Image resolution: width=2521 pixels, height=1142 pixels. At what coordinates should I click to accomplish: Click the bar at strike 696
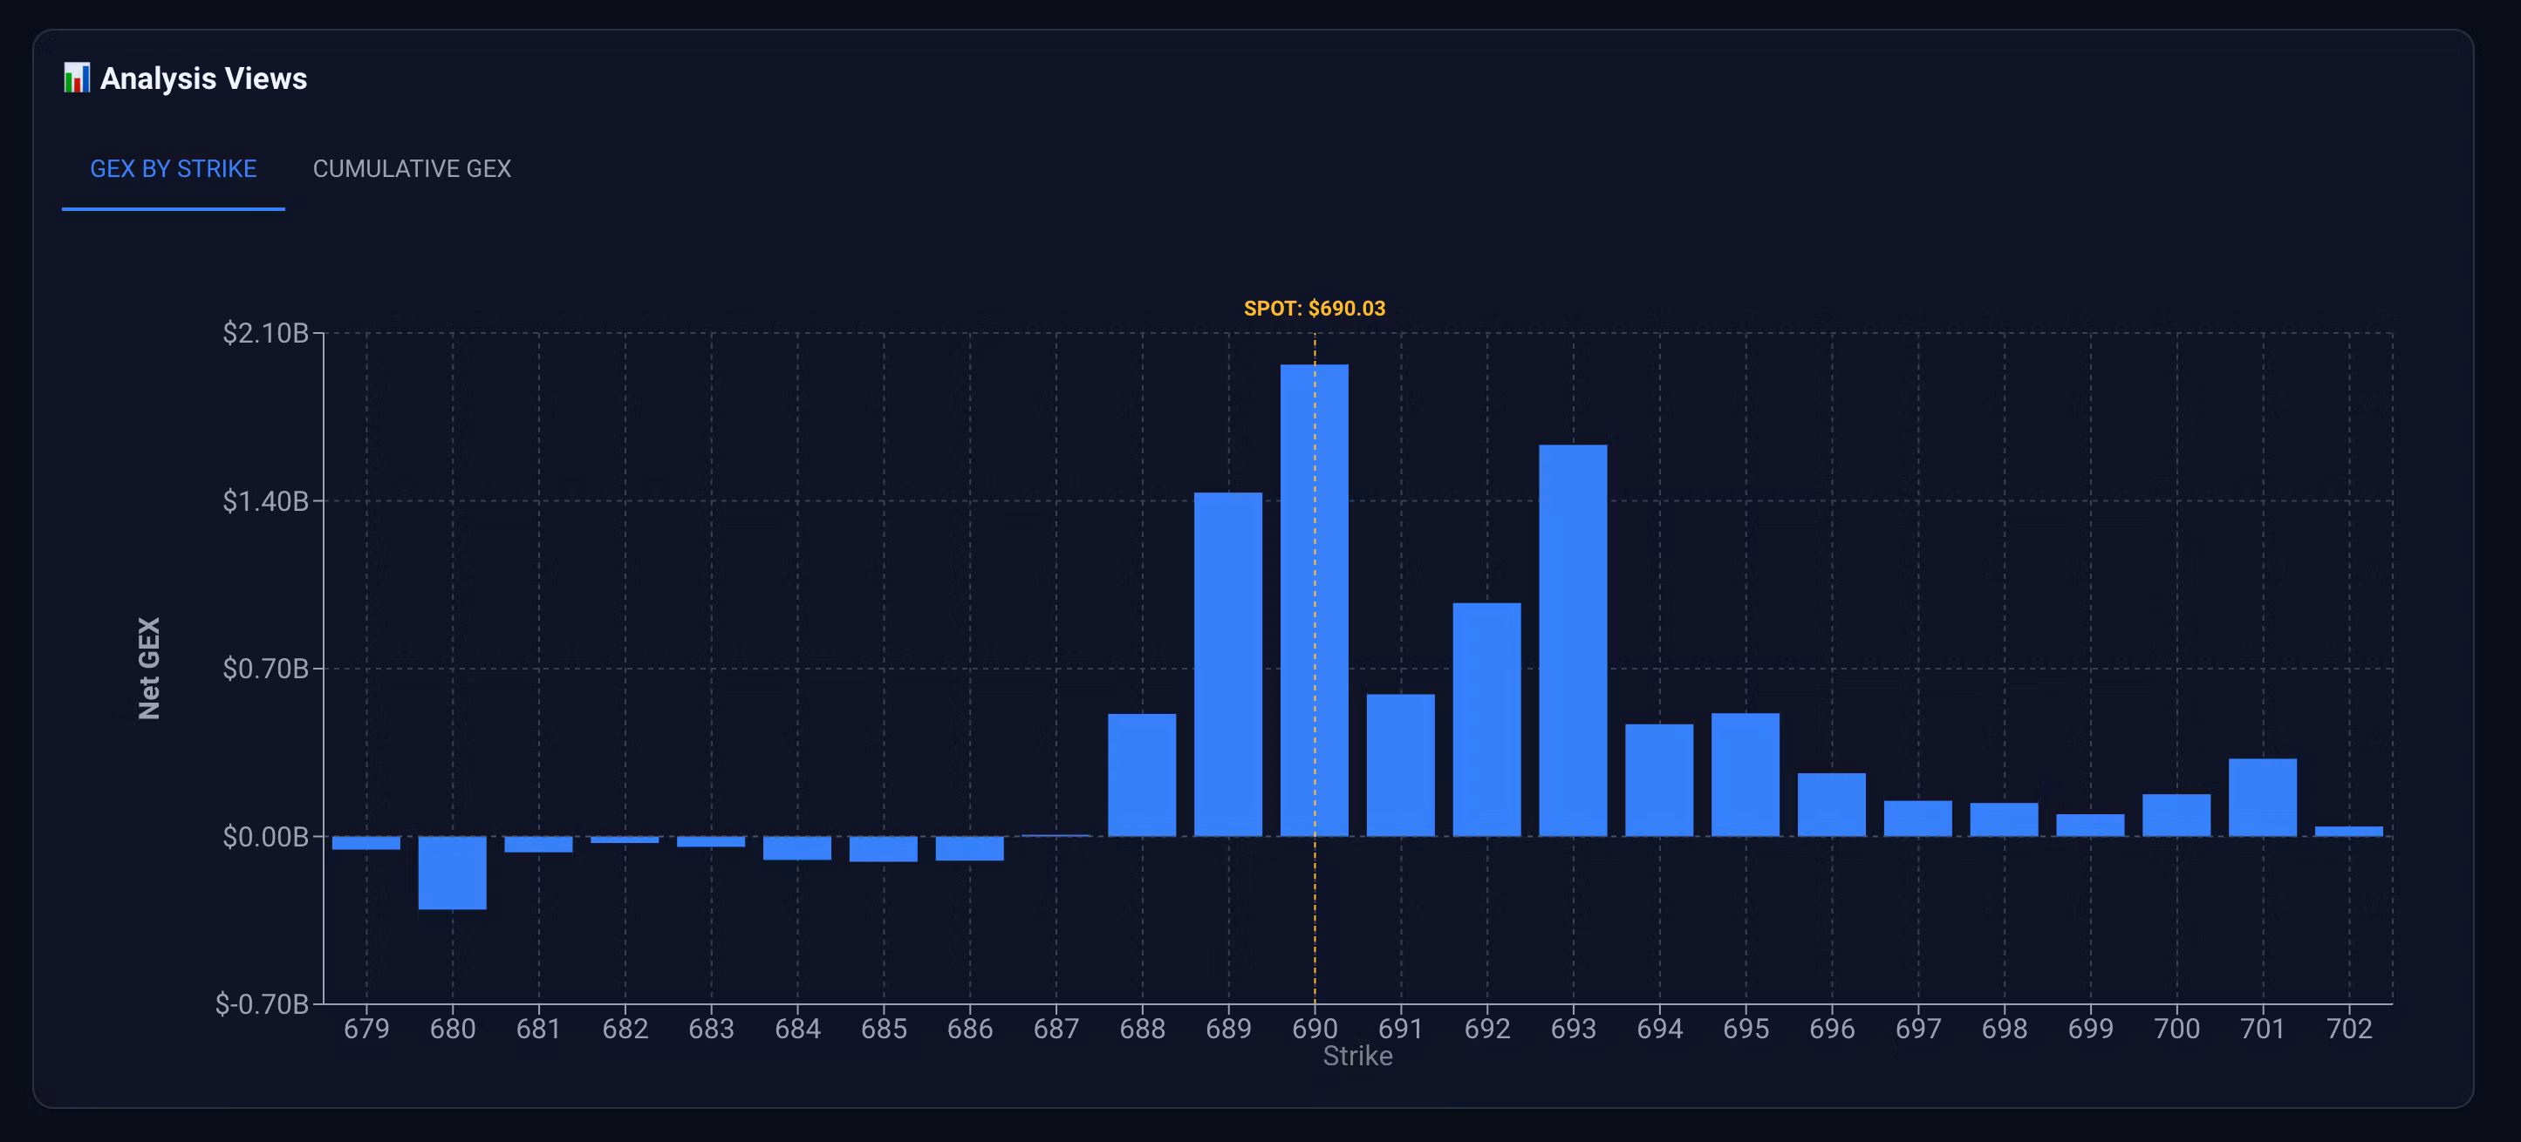(x=1831, y=805)
